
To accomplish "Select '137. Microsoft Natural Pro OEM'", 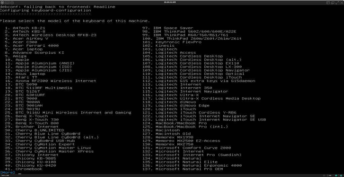I will click(x=182, y=169).
